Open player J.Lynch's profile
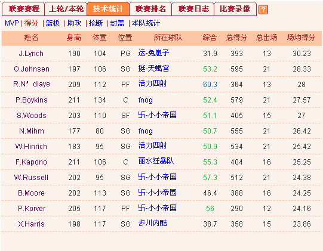This screenshot has width=323, height=251. point(31,54)
